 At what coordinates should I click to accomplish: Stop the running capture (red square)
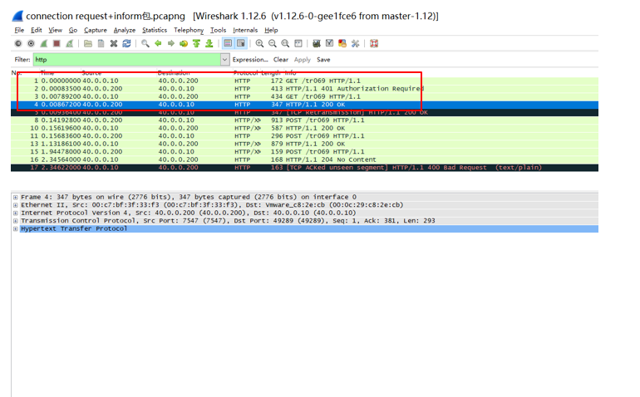(x=57, y=43)
